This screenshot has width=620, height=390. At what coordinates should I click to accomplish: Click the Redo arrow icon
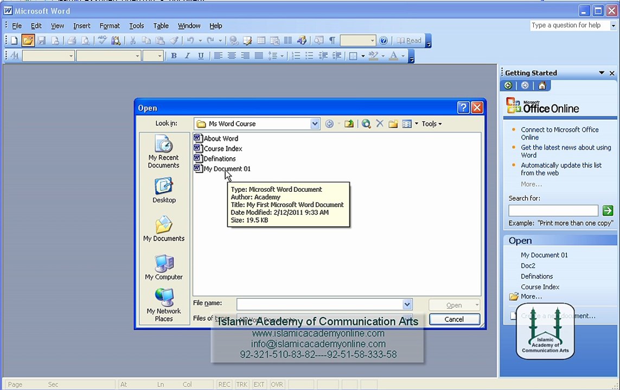pyautogui.click(x=210, y=40)
